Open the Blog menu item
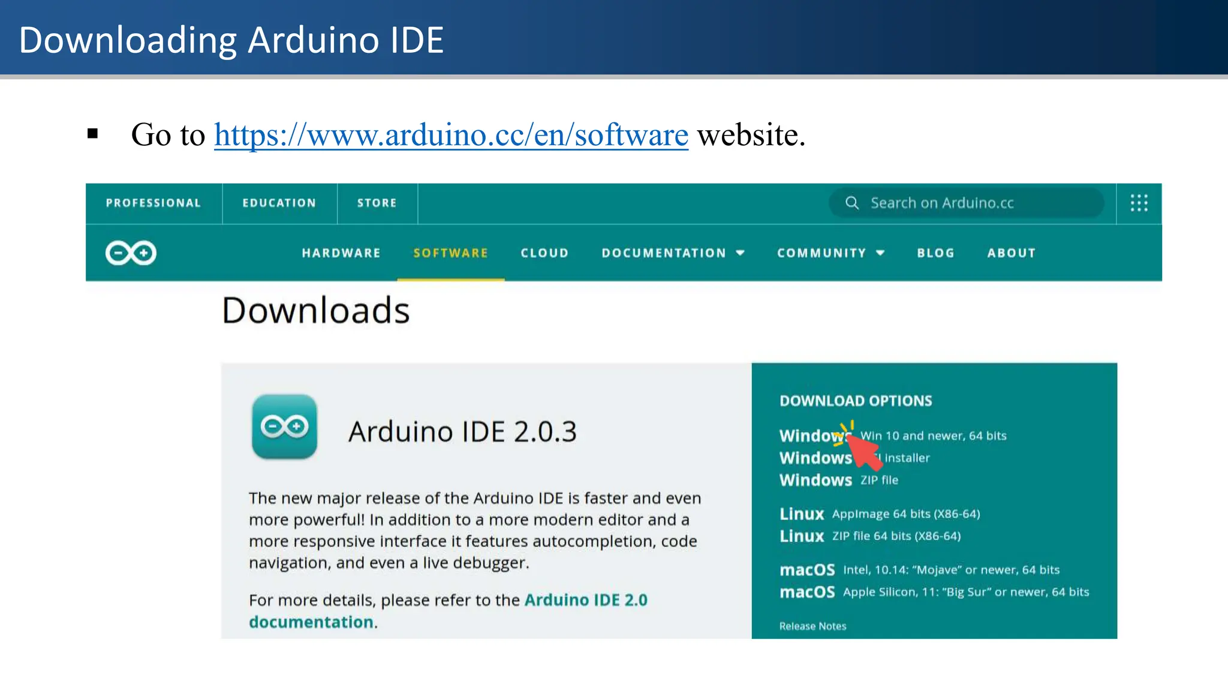The width and height of the screenshot is (1228, 691). 935,253
